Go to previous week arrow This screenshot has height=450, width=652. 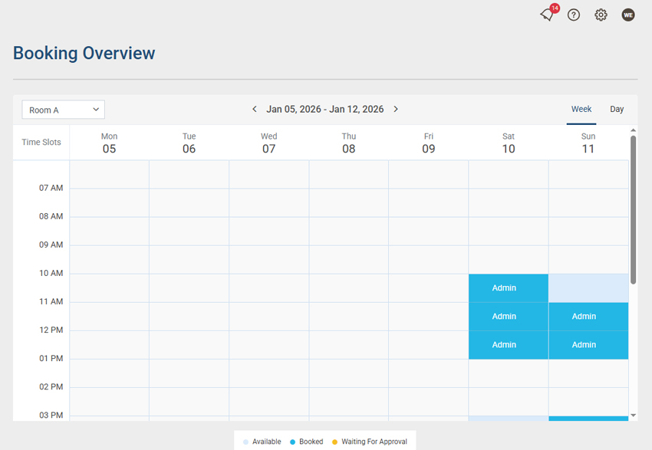pos(255,109)
